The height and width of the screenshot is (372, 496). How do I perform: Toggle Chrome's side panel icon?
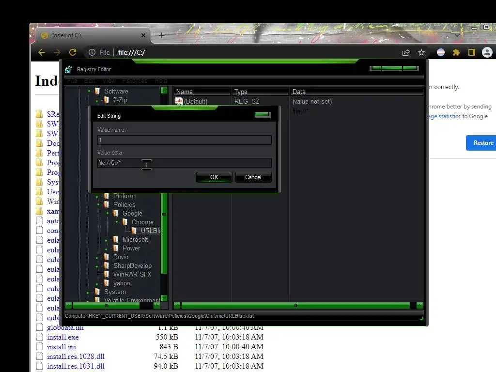click(x=472, y=52)
